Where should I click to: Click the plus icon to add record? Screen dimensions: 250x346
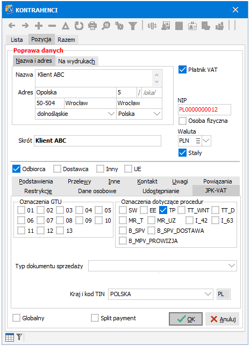(x=39, y=26)
